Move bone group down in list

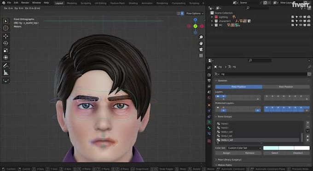[x=307, y=140]
